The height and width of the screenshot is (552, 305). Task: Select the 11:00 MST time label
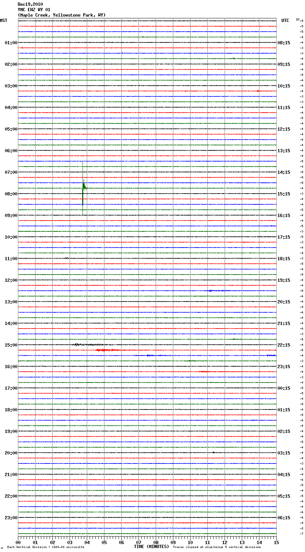click(11, 259)
